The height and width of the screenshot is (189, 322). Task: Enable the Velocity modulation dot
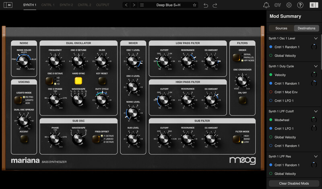[x=270, y=75]
